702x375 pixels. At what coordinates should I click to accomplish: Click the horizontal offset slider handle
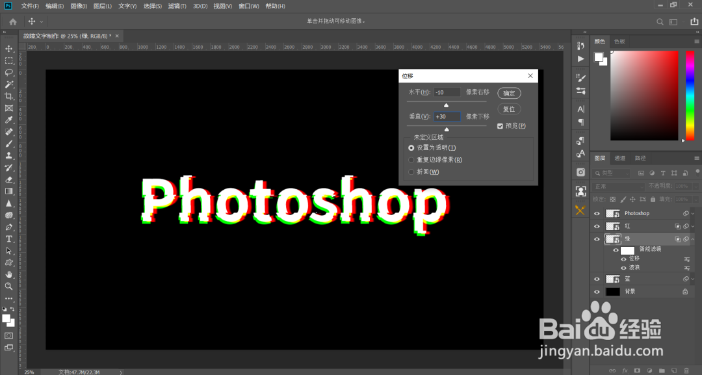[446, 105]
